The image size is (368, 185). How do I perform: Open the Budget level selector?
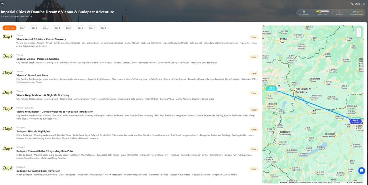(x=304, y=13)
